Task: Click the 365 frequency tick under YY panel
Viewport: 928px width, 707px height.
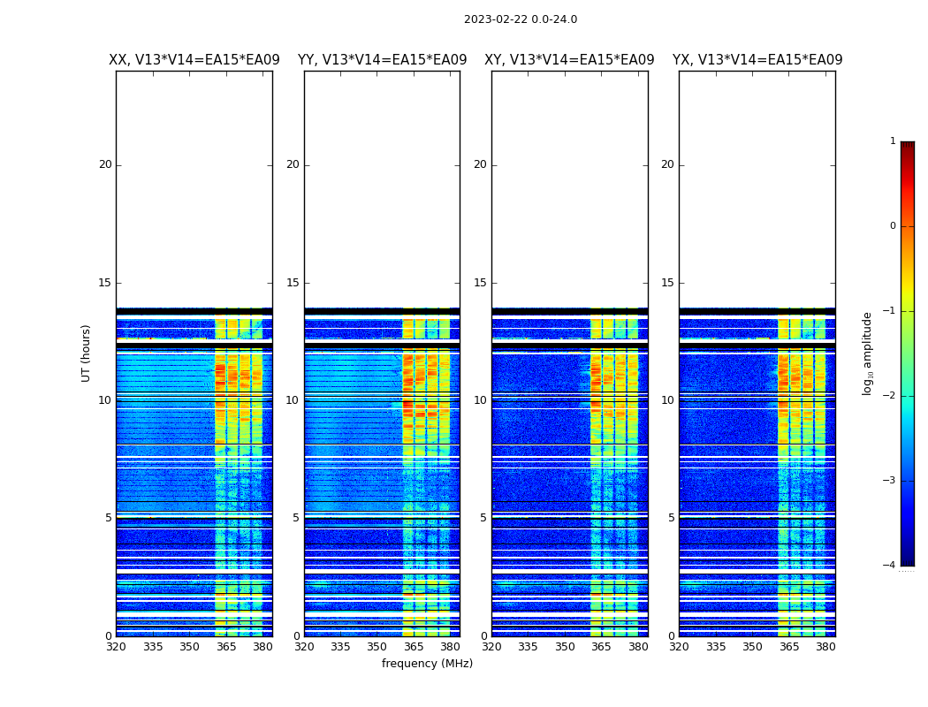Action: point(414,647)
